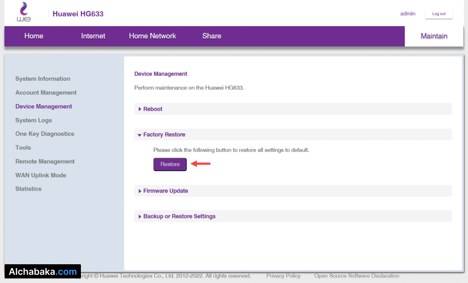Go to the Home Network tab
Viewport: 468px width, 283px height.
coord(152,36)
